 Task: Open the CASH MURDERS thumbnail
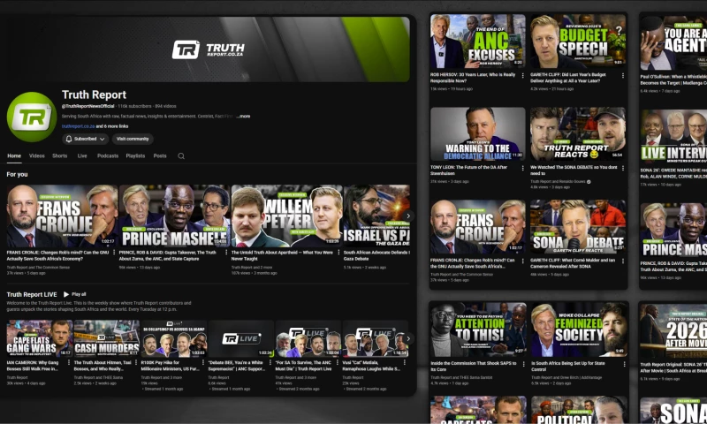pos(107,338)
